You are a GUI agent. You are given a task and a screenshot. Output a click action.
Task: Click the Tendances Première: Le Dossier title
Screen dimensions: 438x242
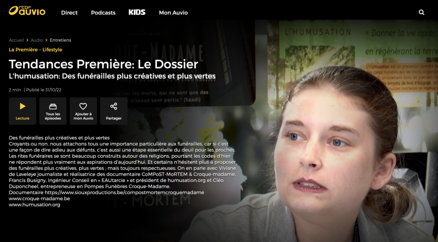pos(104,64)
